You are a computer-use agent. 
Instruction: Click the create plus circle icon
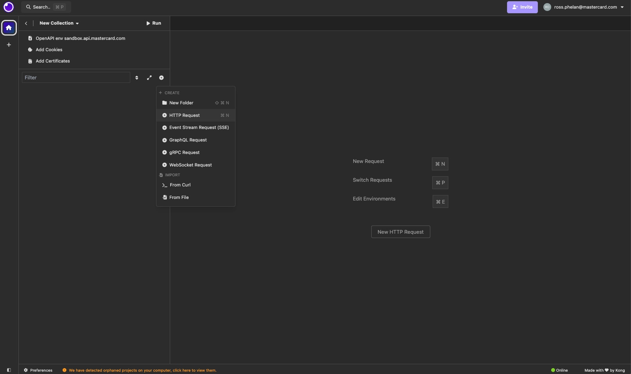(x=161, y=78)
